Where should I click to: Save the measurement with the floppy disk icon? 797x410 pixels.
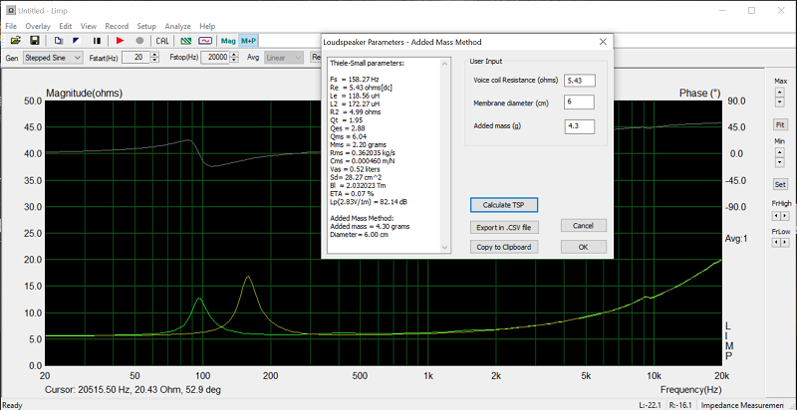pyautogui.click(x=34, y=41)
